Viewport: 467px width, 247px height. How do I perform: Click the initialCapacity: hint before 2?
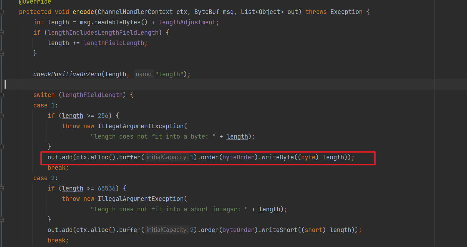167,230
